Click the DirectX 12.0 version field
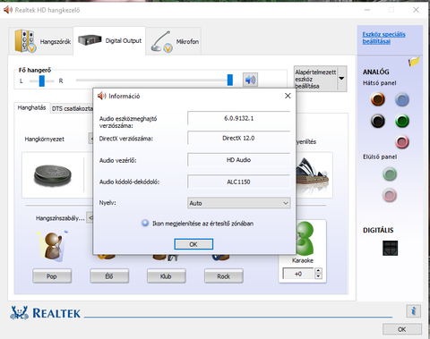 pyautogui.click(x=239, y=138)
